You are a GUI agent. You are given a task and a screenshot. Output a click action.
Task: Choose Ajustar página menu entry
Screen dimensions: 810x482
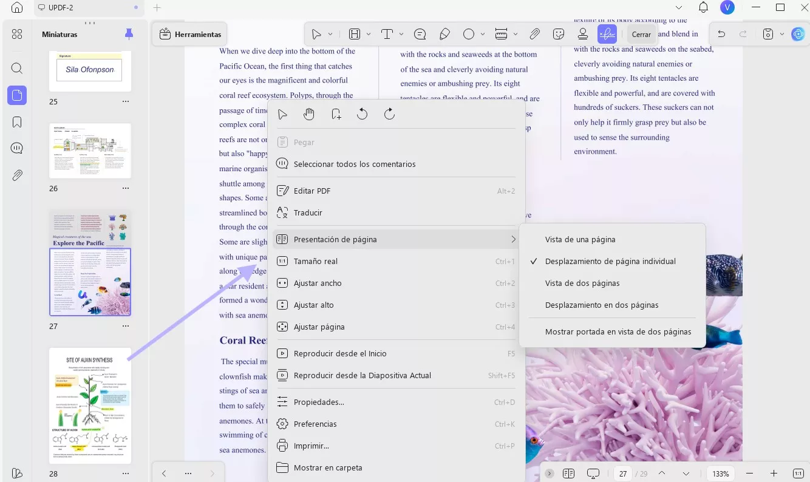396,327
